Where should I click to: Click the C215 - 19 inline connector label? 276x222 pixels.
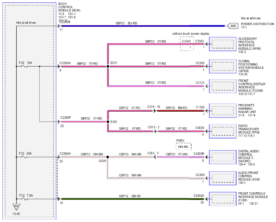click(154, 107)
